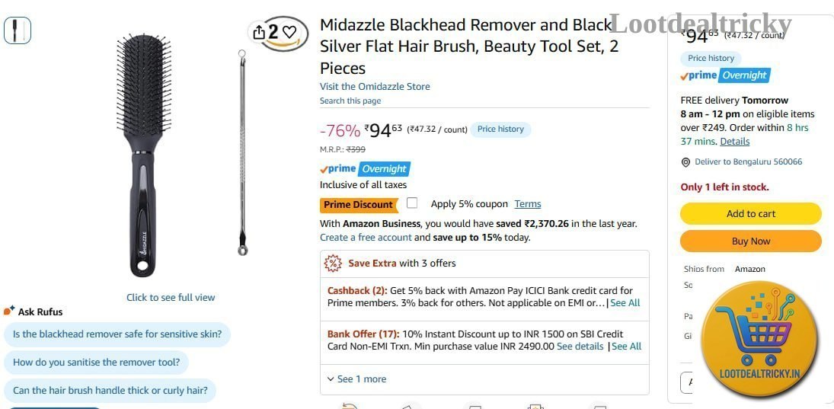This screenshot has height=409, width=834.
Task: Click the location pin delivery icon
Action: point(685,162)
